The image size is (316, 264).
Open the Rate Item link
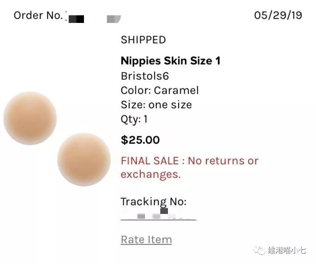pos(146,240)
